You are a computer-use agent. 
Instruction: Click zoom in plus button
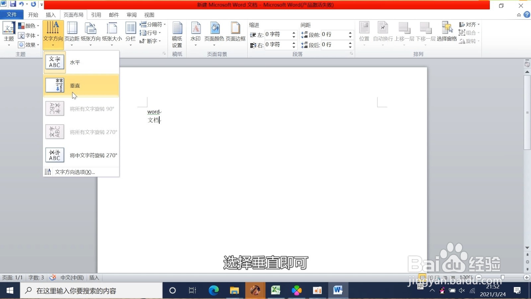click(527, 277)
